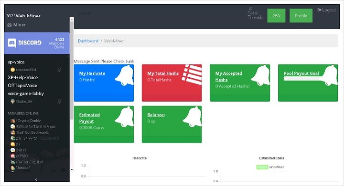
Task: Click Kisuke_33's avatar
Action: tap(13, 101)
